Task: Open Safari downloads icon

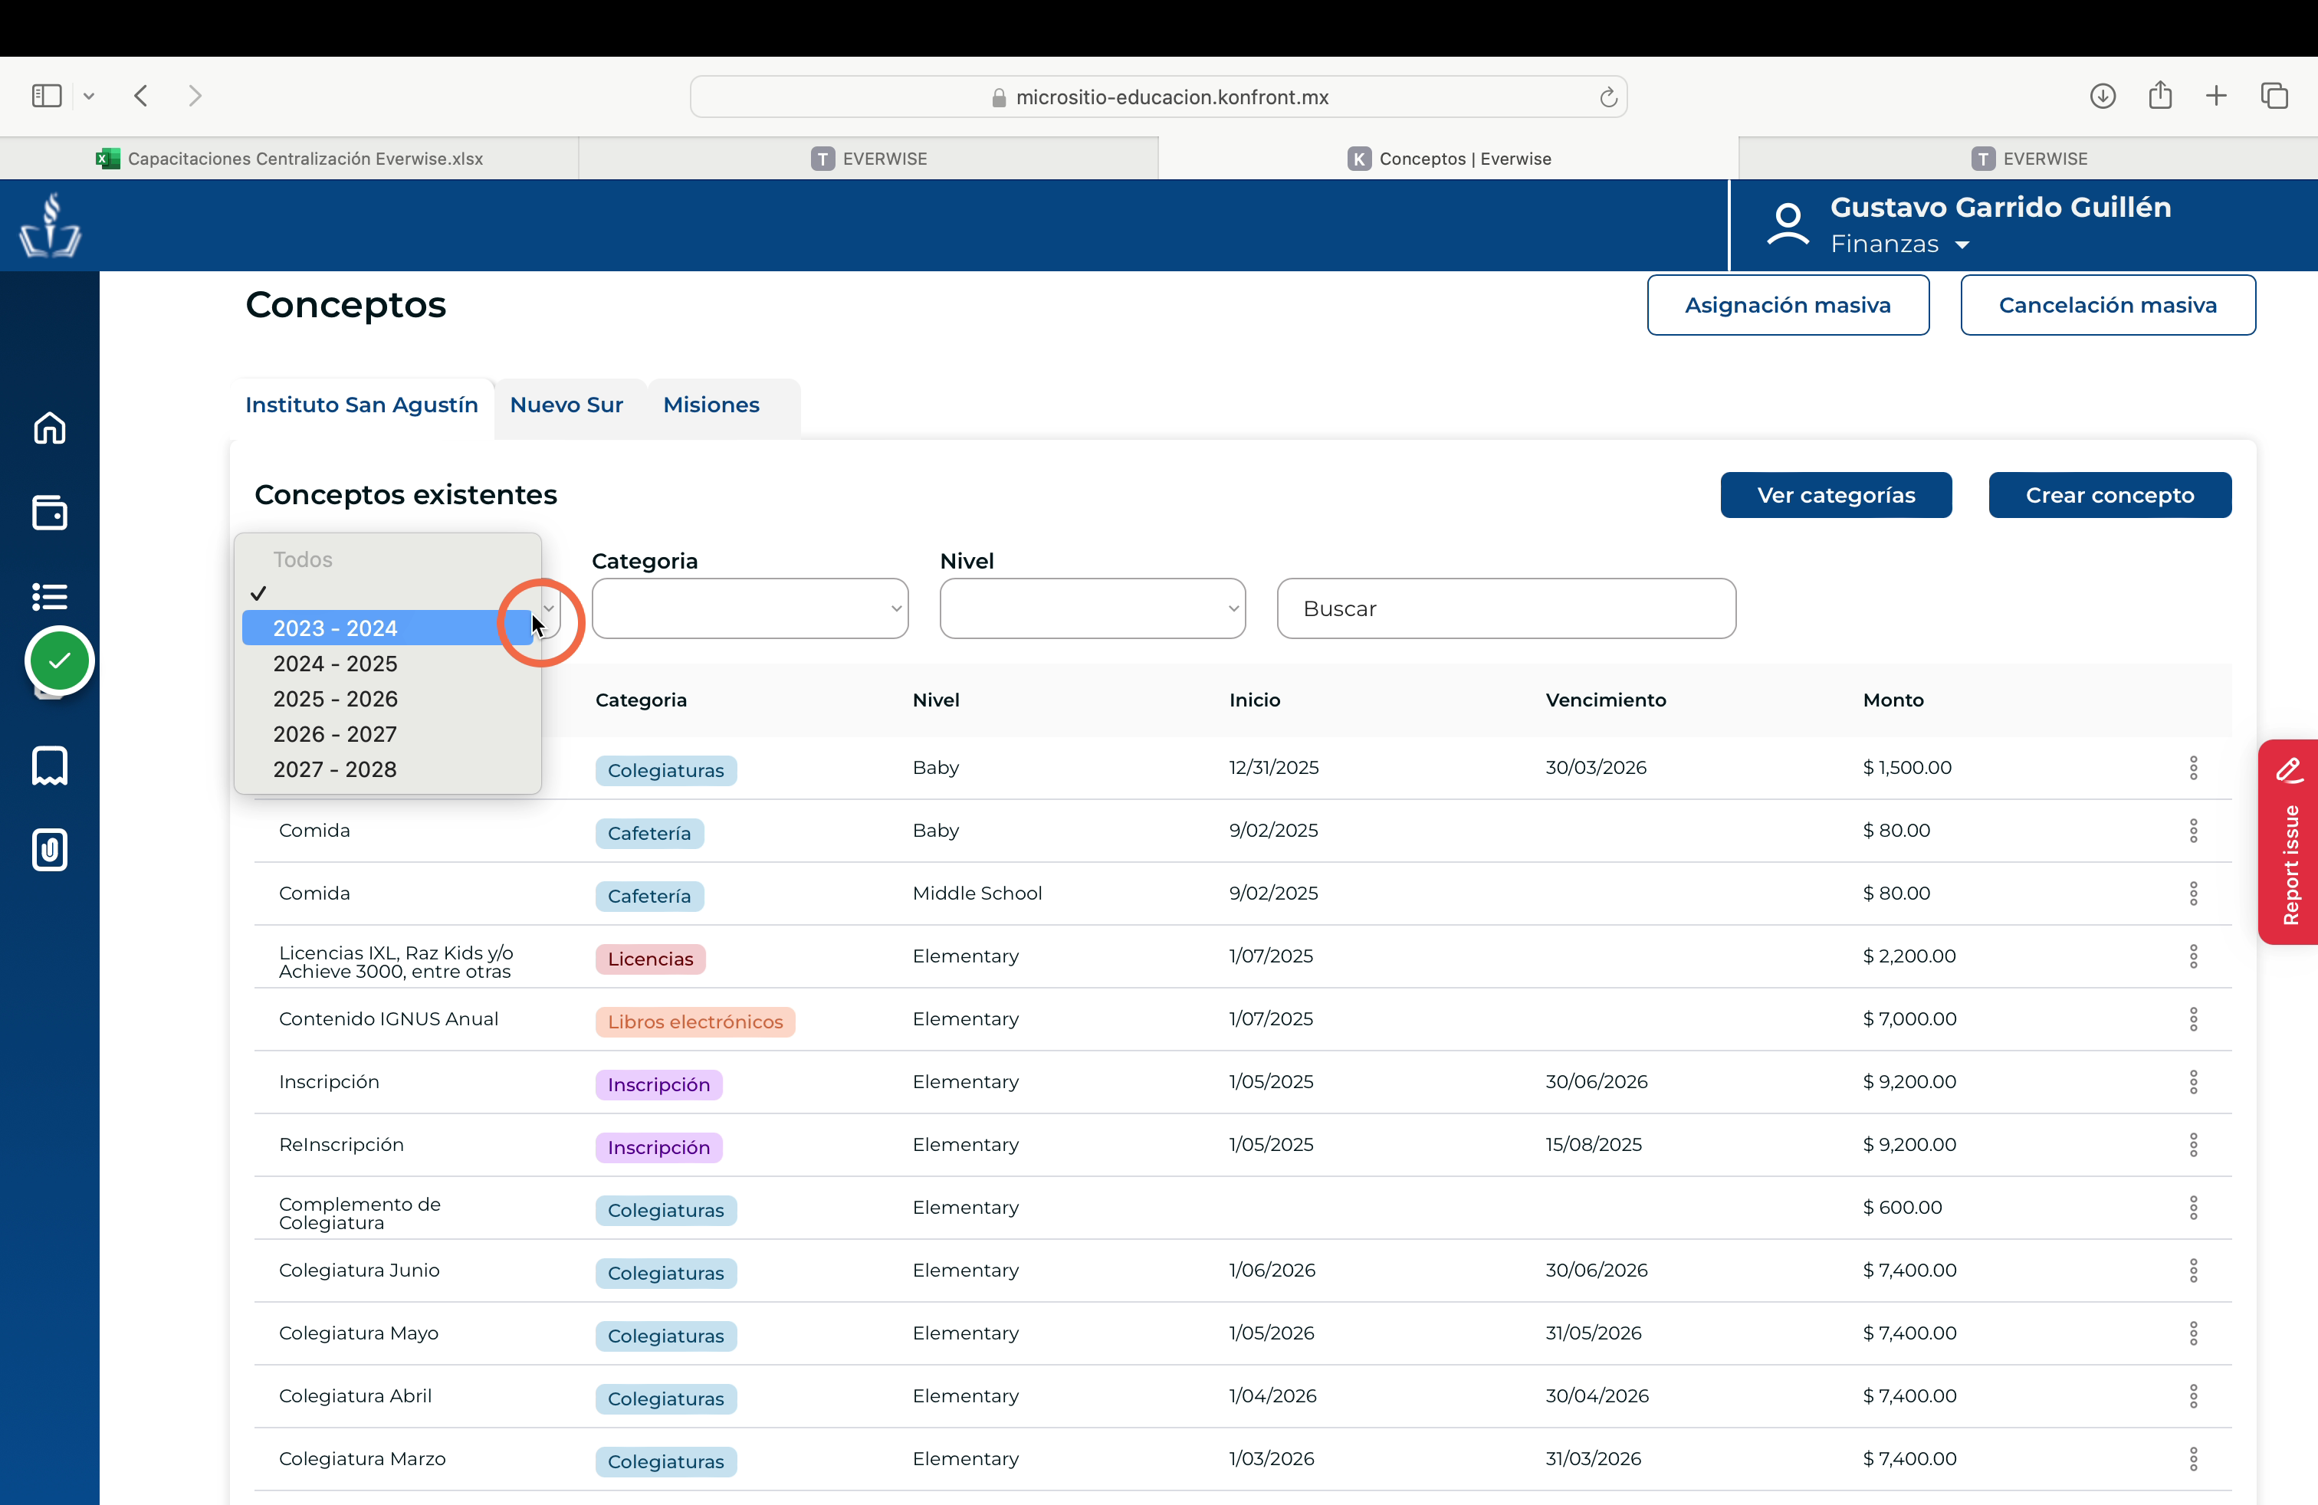Action: 2103,95
